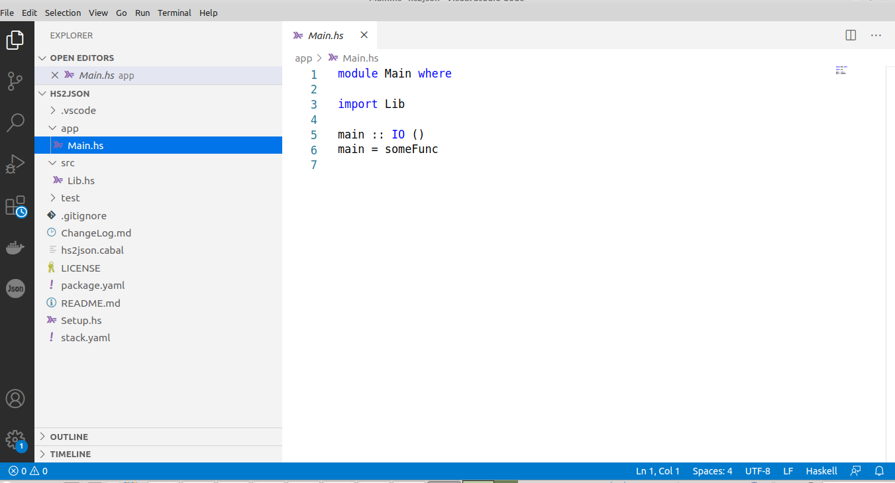Click Ln 1, Col 1 in status bar

[x=658, y=471]
